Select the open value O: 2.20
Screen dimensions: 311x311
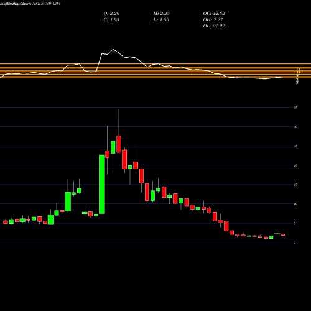pos(111,13)
